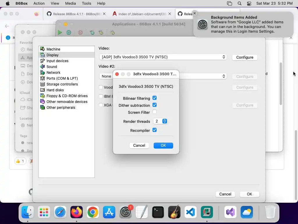Toggle Bilinear filtering checkbox
298x224 pixels.
pos(155,98)
